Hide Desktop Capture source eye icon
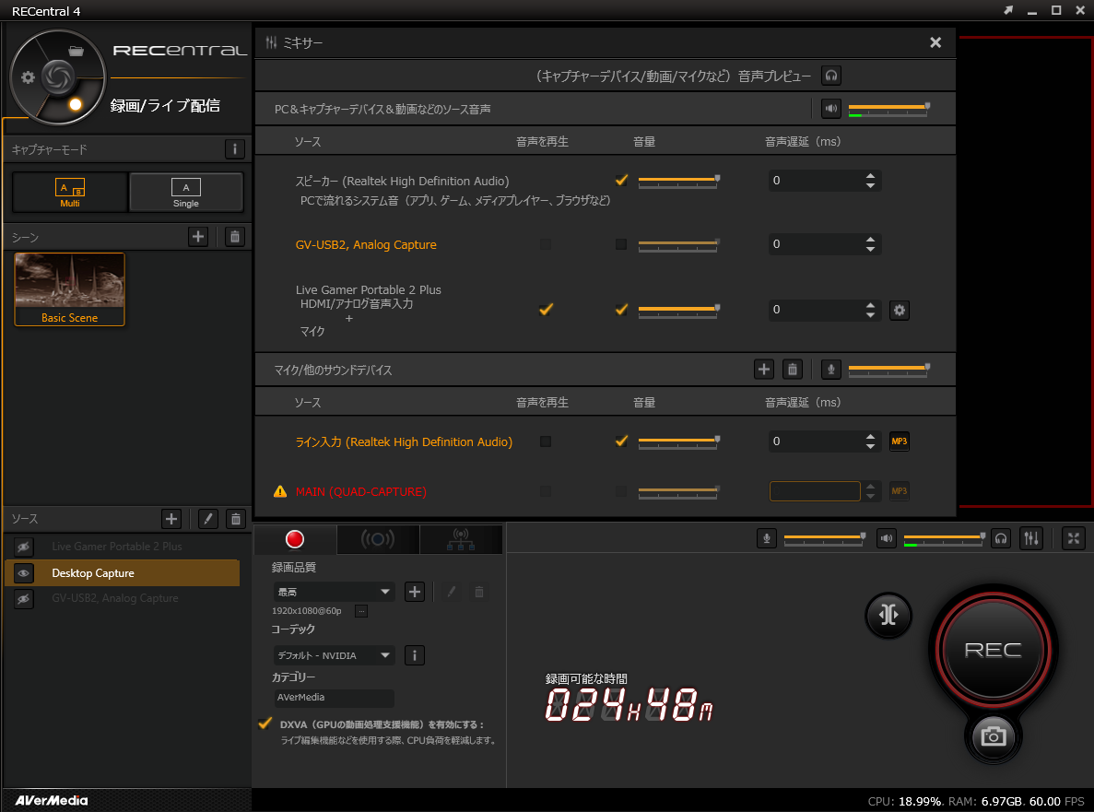The width and height of the screenshot is (1094, 812). tap(23, 572)
